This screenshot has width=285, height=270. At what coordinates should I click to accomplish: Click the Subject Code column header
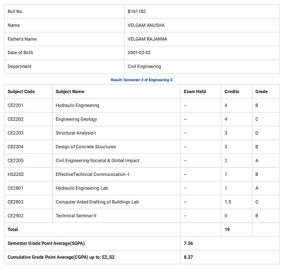[x=21, y=91]
